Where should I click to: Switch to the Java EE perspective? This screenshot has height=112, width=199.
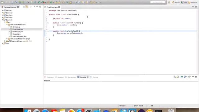(x=176, y=2)
